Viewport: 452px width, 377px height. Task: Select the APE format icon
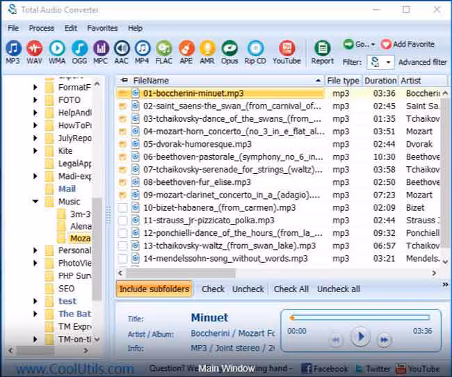[186, 48]
